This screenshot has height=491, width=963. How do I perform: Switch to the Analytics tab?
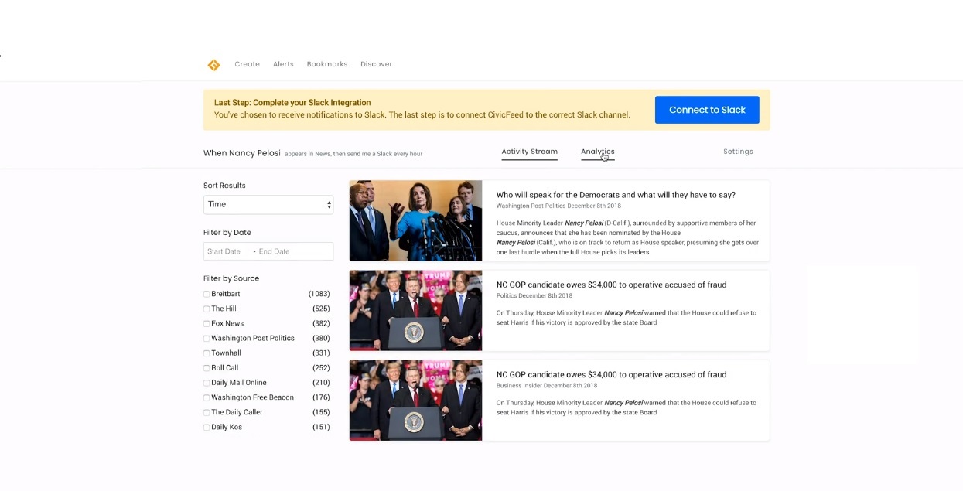[x=597, y=152]
